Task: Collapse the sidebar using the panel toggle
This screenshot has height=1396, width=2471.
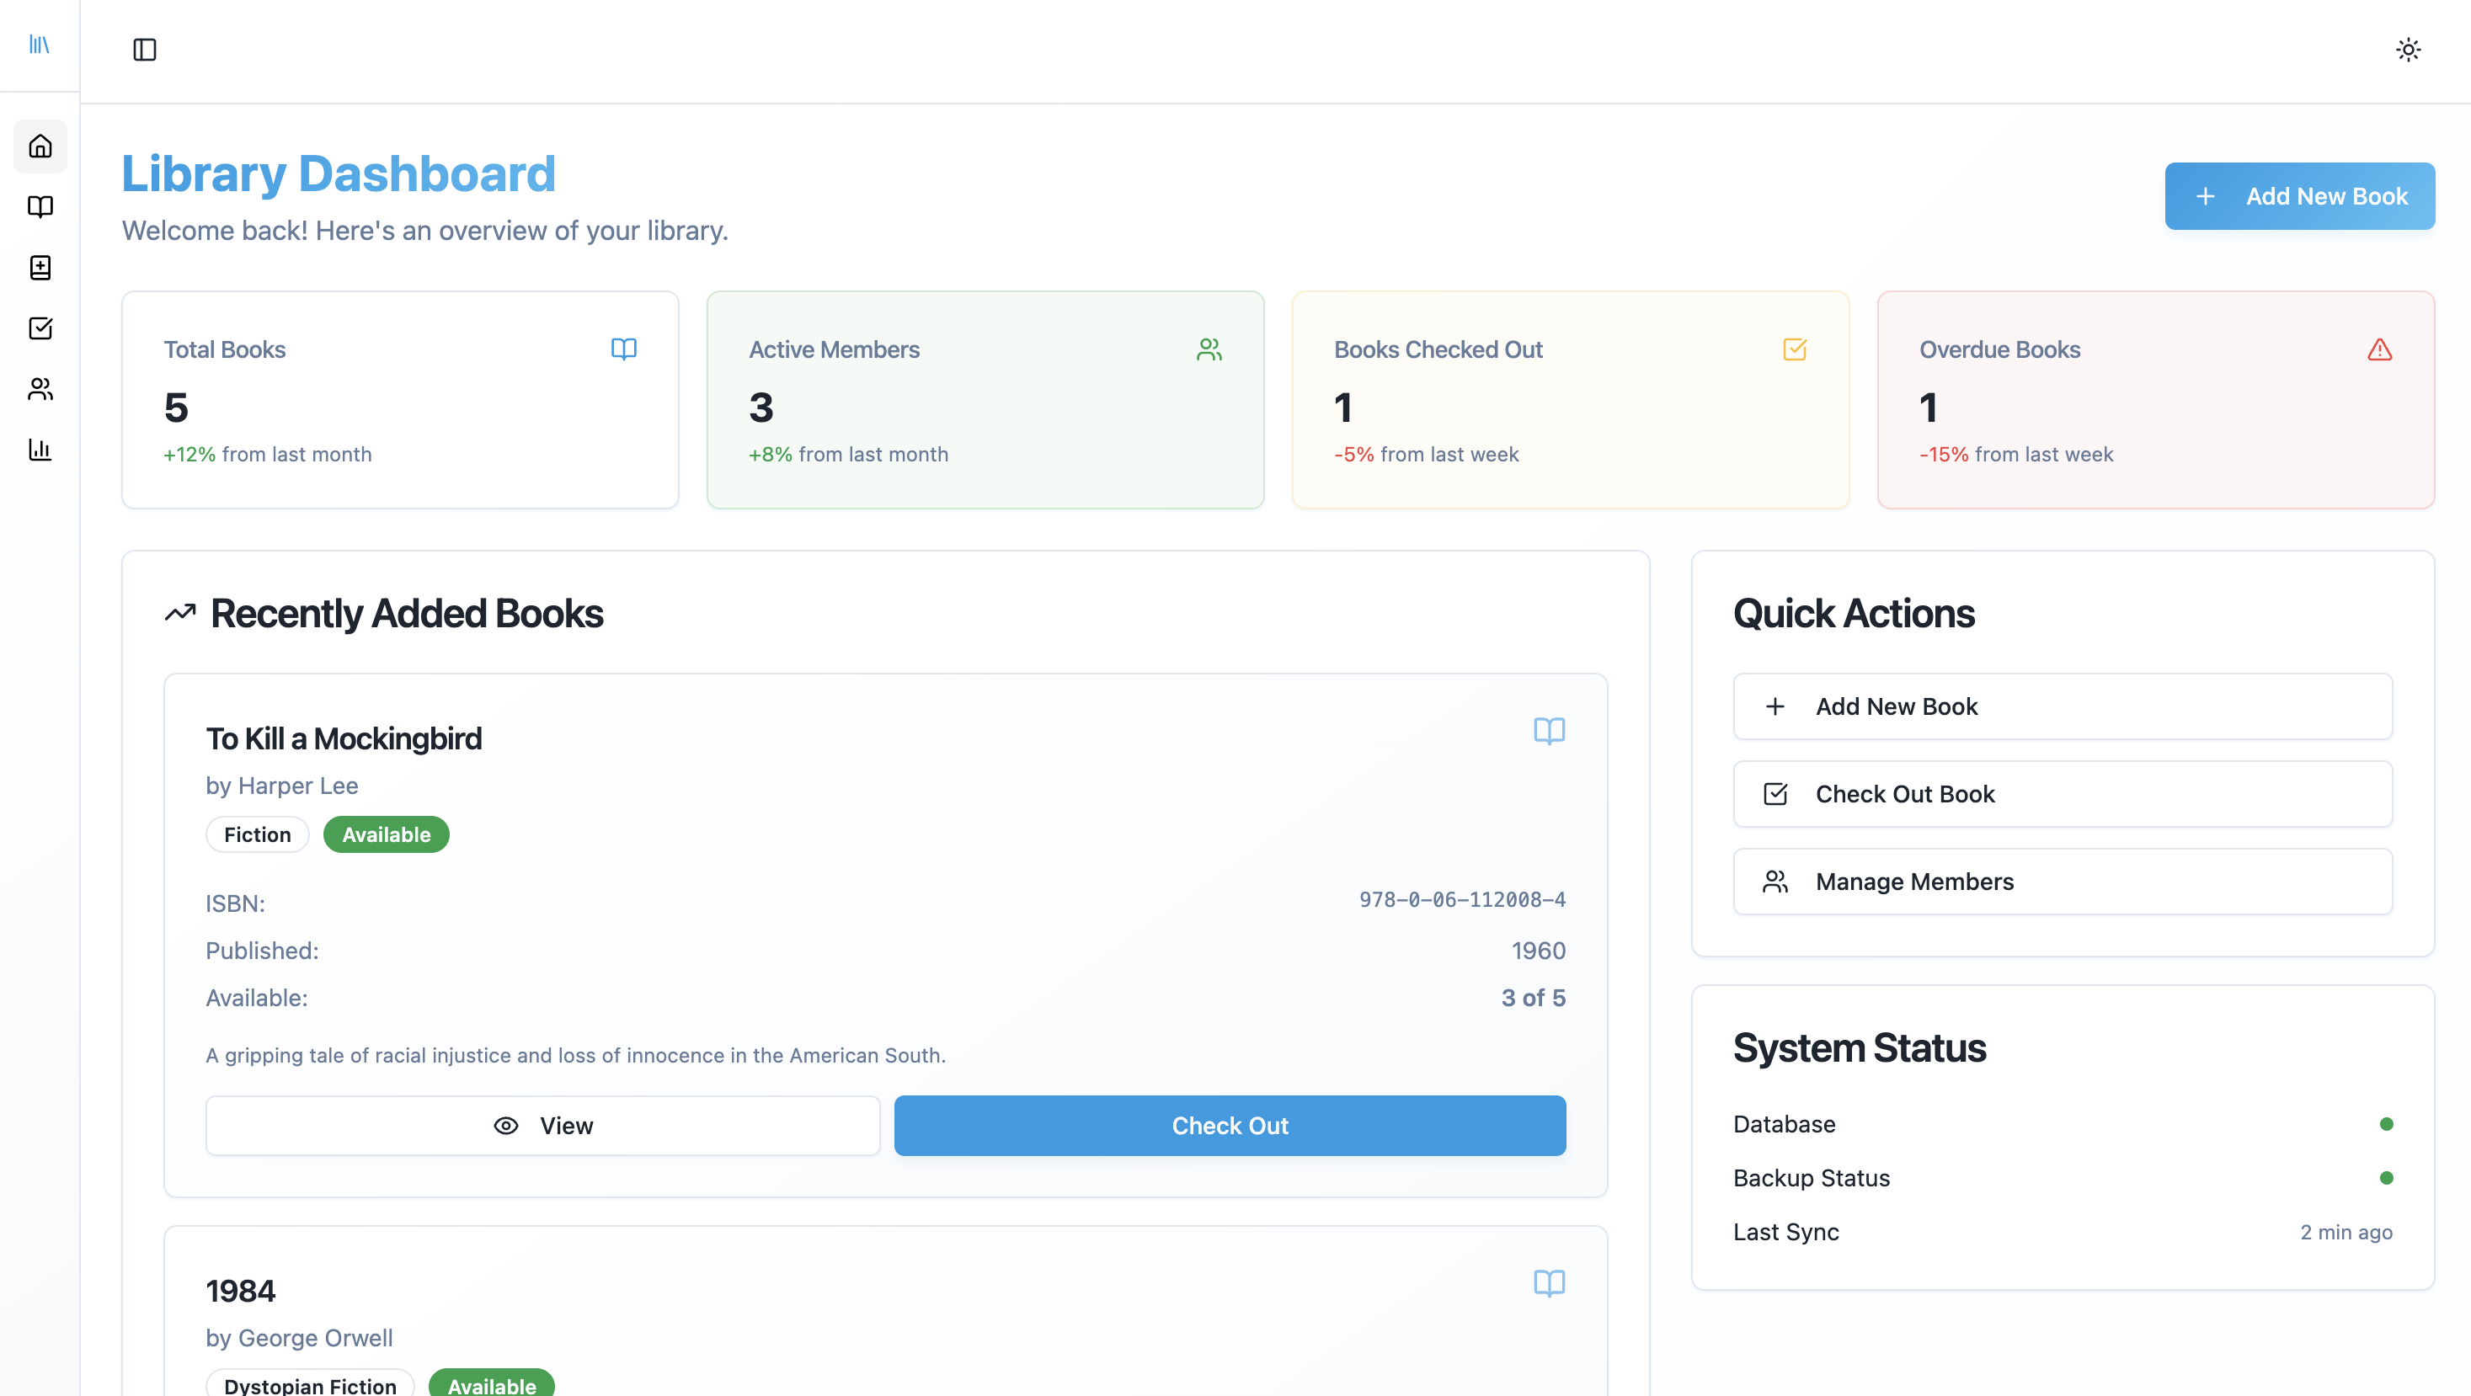Action: 145,51
